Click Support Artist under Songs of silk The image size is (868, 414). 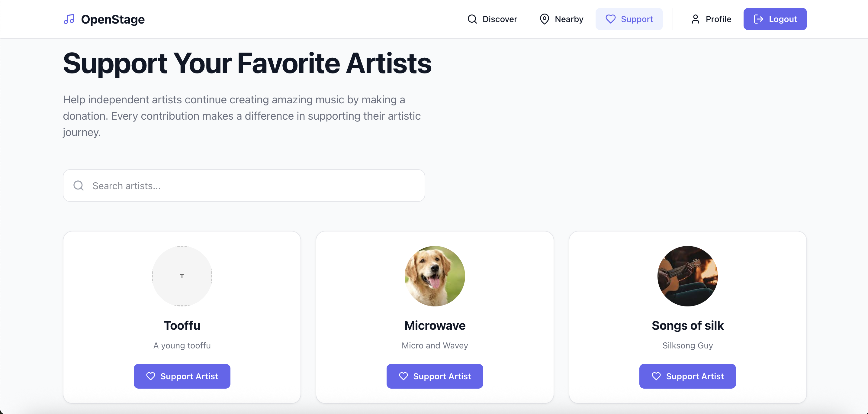[x=687, y=376]
